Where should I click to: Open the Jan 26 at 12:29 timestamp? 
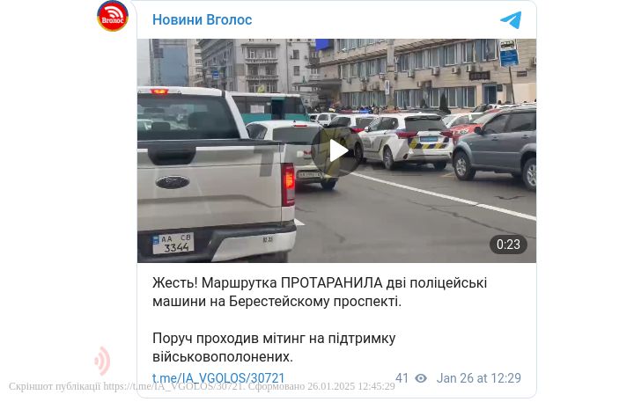[479, 378]
